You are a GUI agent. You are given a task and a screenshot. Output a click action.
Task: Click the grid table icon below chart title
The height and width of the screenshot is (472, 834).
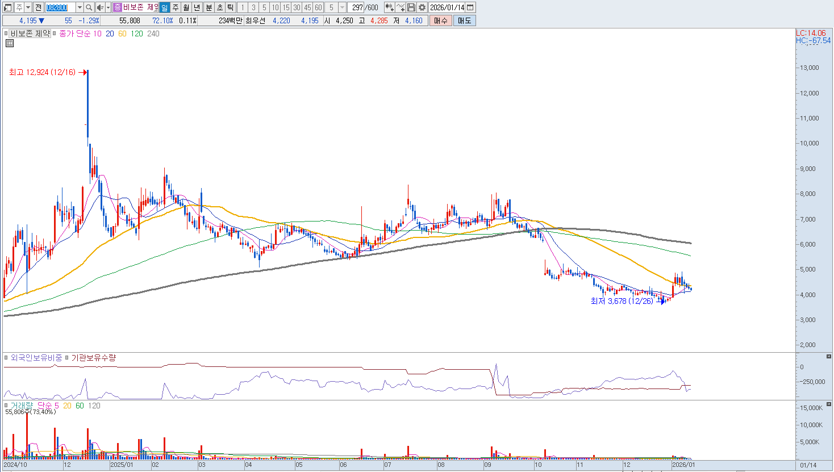coord(9,43)
